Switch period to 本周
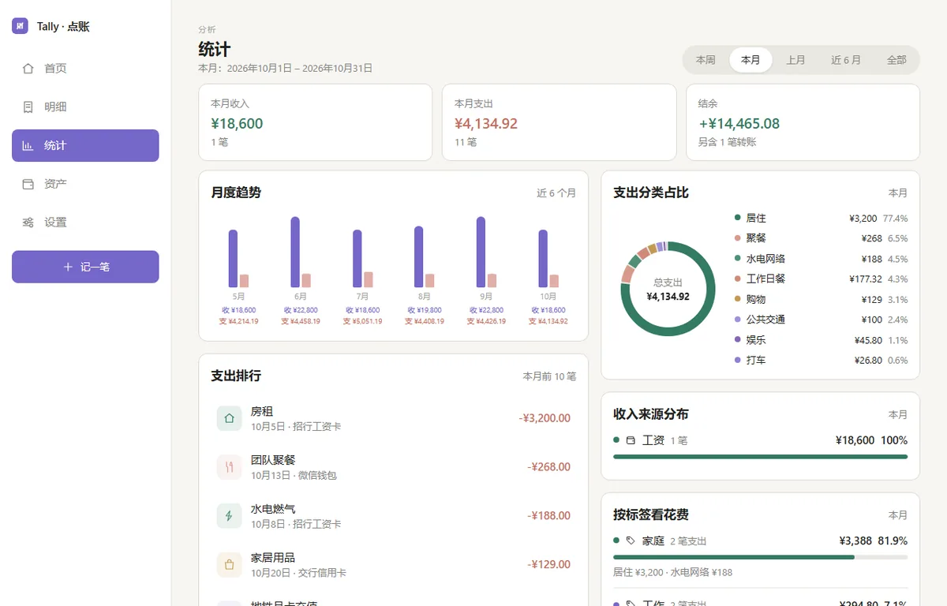 tap(706, 60)
